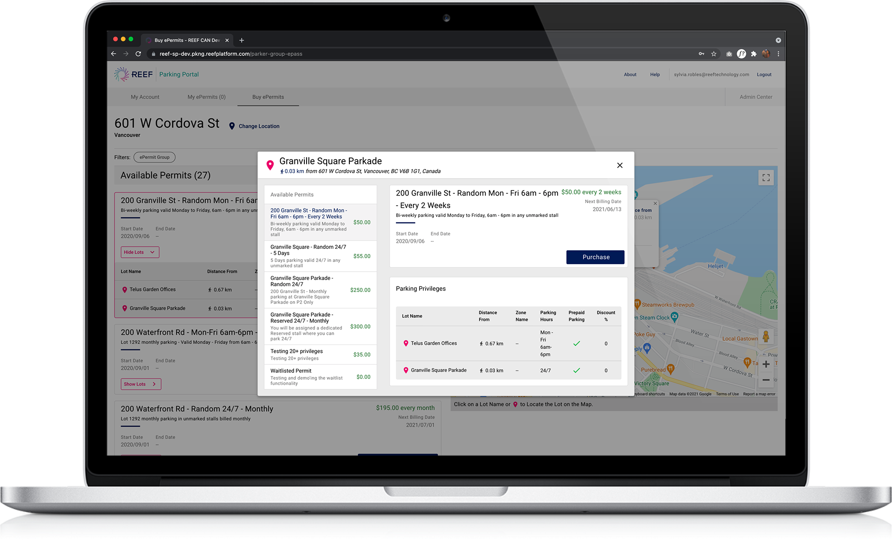Click the Street View pegman icon

pyautogui.click(x=766, y=336)
